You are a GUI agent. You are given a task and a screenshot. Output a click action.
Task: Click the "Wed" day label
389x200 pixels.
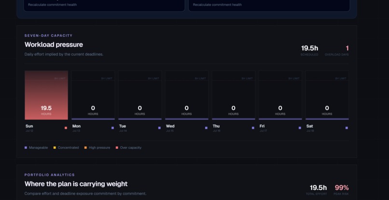coord(170,126)
